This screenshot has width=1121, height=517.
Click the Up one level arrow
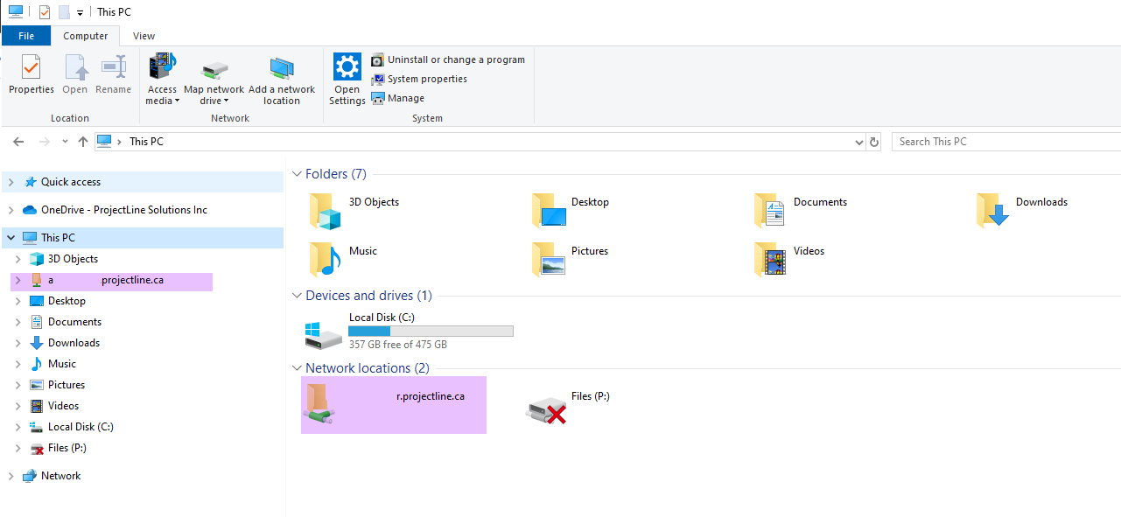point(83,142)
